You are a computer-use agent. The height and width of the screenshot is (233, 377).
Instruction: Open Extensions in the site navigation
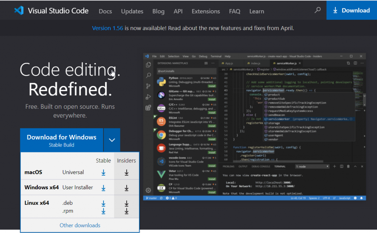pos(206,11)
